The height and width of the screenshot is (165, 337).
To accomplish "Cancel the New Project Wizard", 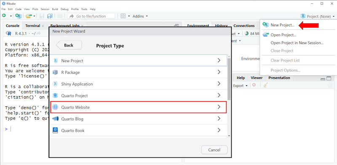I will 214,150.
